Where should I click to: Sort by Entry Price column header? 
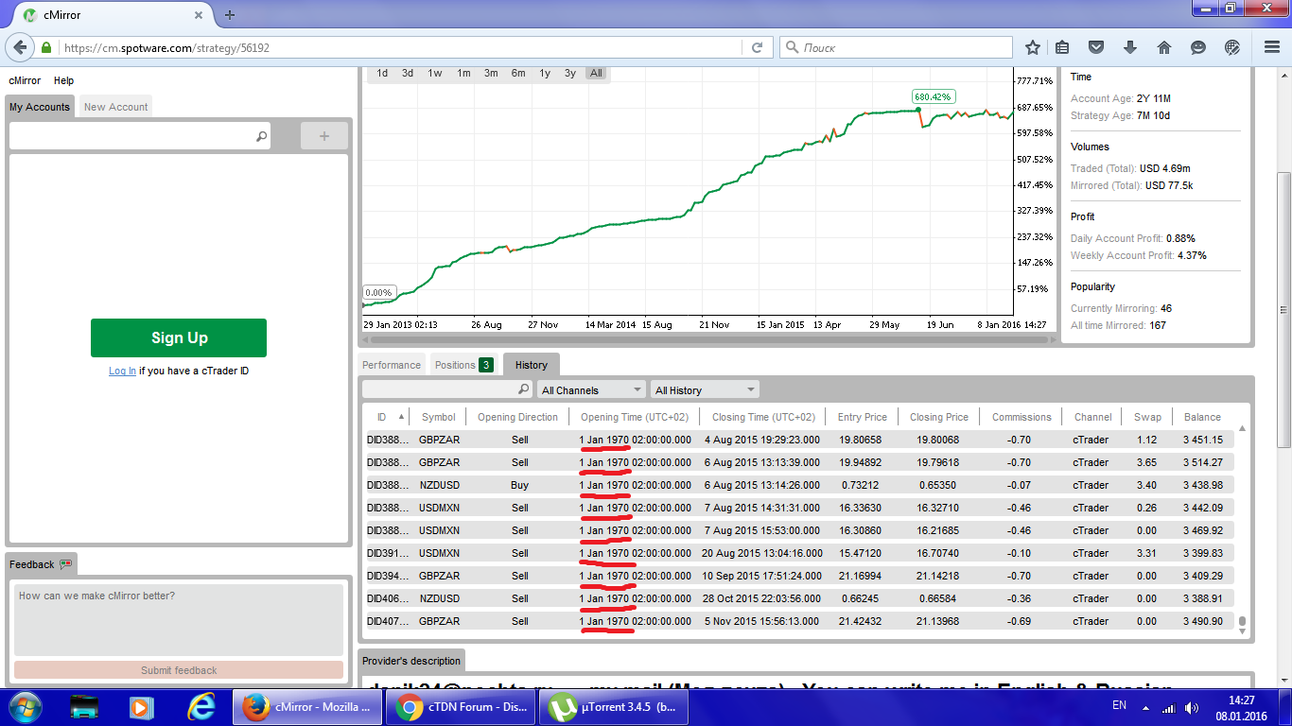click(862, 417)
